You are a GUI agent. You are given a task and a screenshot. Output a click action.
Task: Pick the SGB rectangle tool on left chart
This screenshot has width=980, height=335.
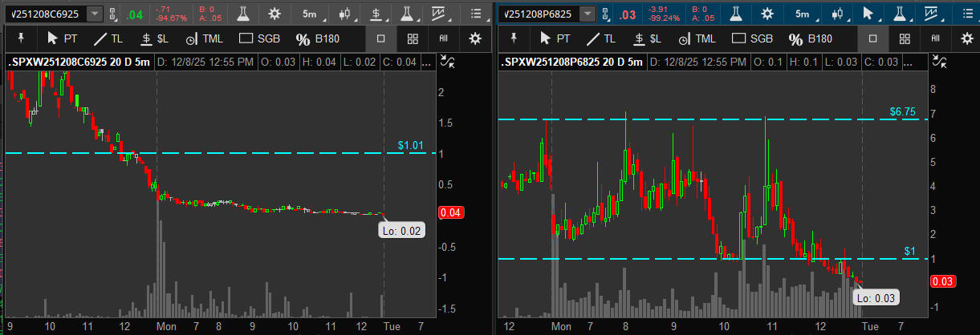[258, 38]
